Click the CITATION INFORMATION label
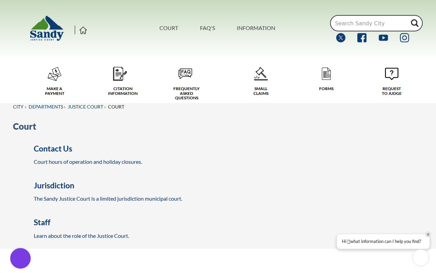436x273 pixels. [123, 91]
